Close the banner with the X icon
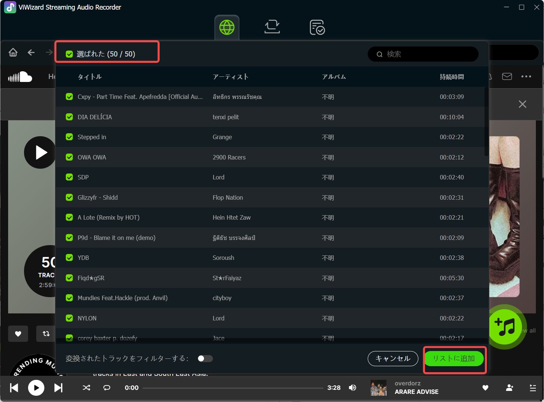The image size is (544, 402). pyautogui.click(x=522, y=104)
